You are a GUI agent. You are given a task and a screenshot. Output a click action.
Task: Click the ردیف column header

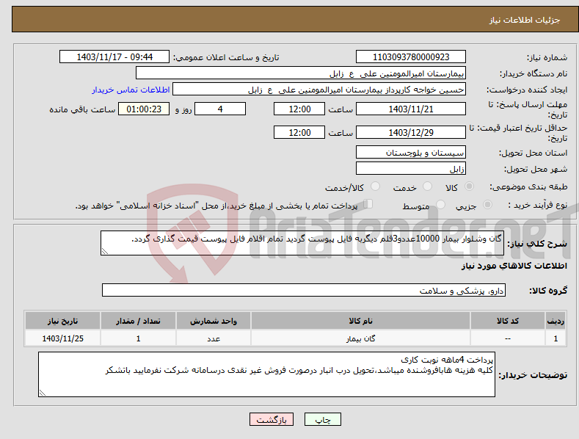click(x=556, y=321)
